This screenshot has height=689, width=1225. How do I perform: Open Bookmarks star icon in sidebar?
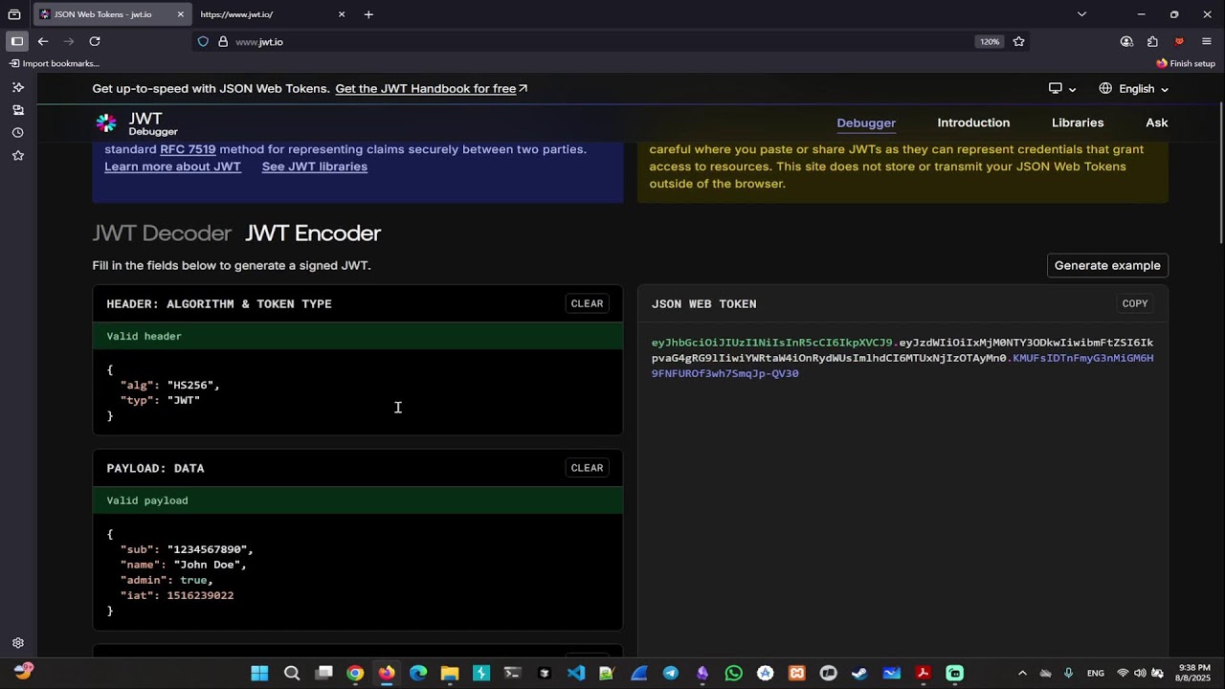coord(18,156)
